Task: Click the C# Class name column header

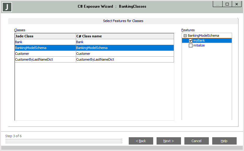Action: (125, 36)
